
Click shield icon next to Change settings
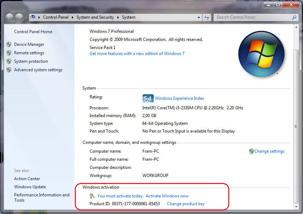click(251, 151)
